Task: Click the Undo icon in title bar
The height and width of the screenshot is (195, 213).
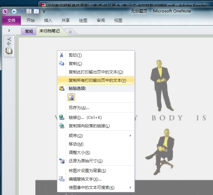Action: [21, 11]
